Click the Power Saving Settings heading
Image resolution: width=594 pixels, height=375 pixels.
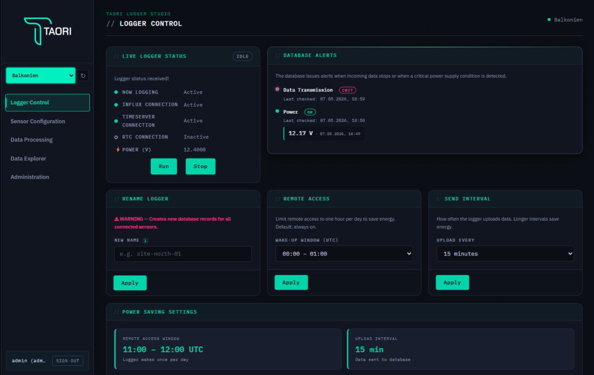[x=160, y=312]
